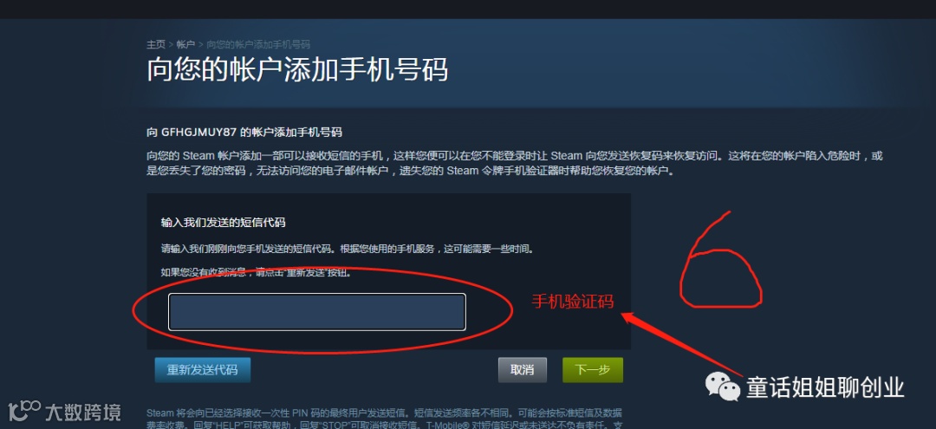Click the 大数跨境 watermark text

point(83,412)
